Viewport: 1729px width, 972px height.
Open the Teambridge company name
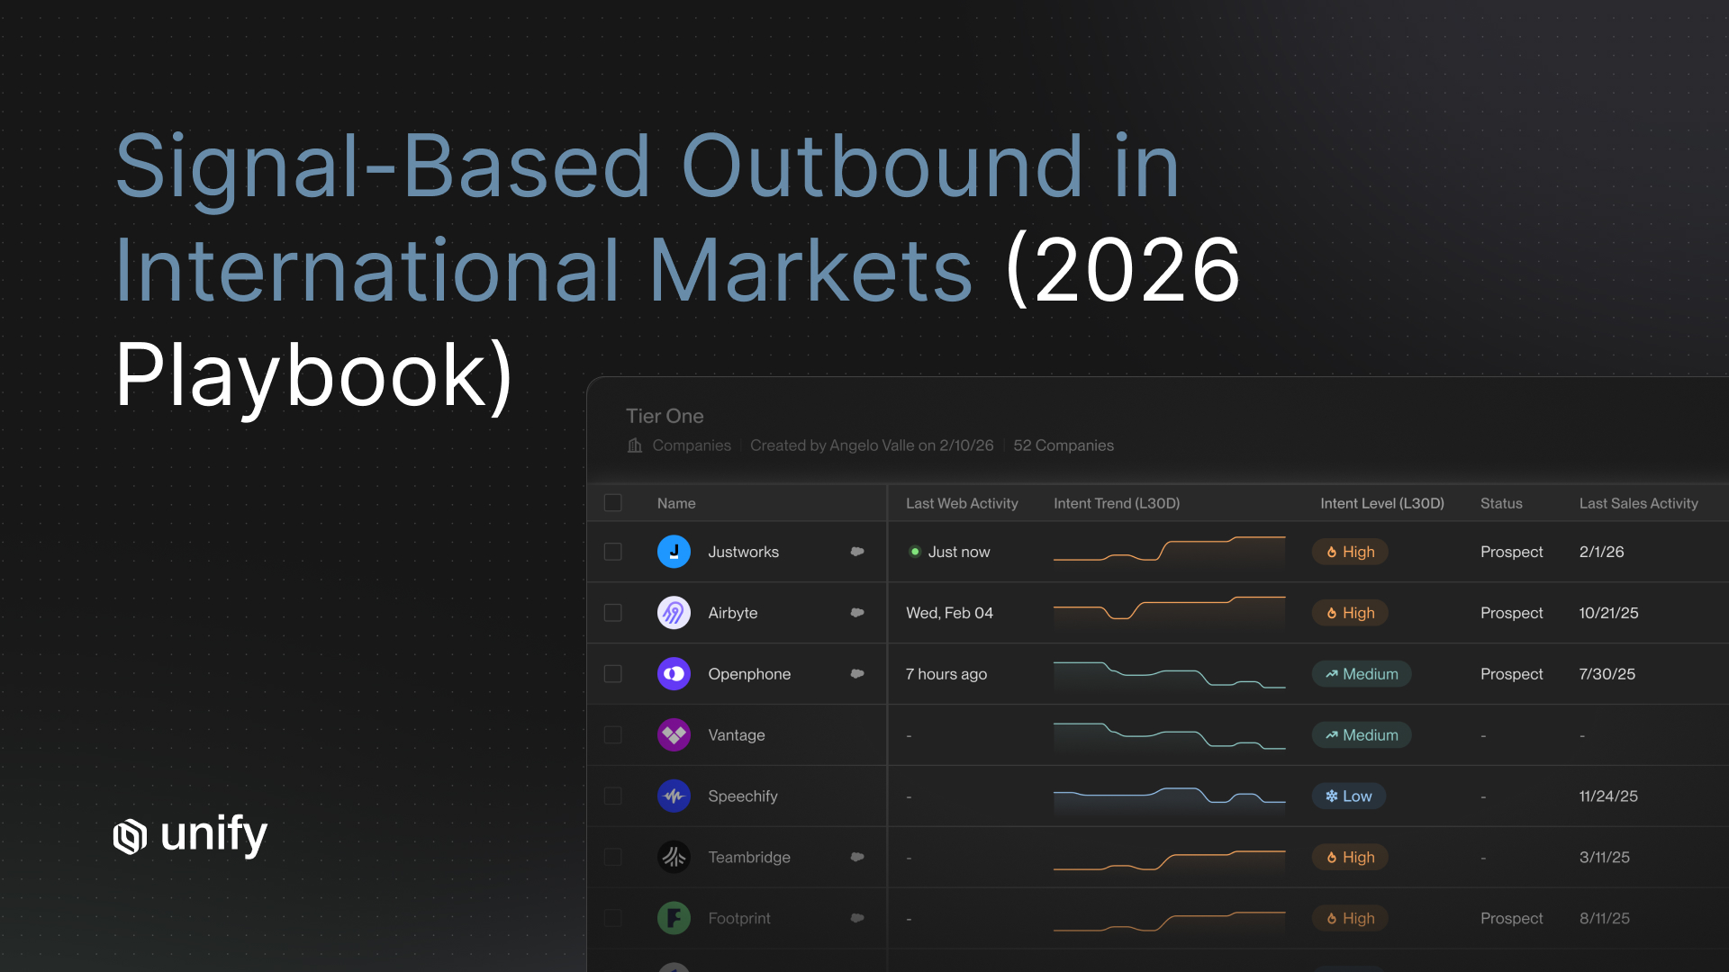point(748,858)
